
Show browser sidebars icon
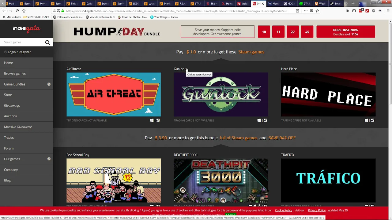tap(354, 11)
